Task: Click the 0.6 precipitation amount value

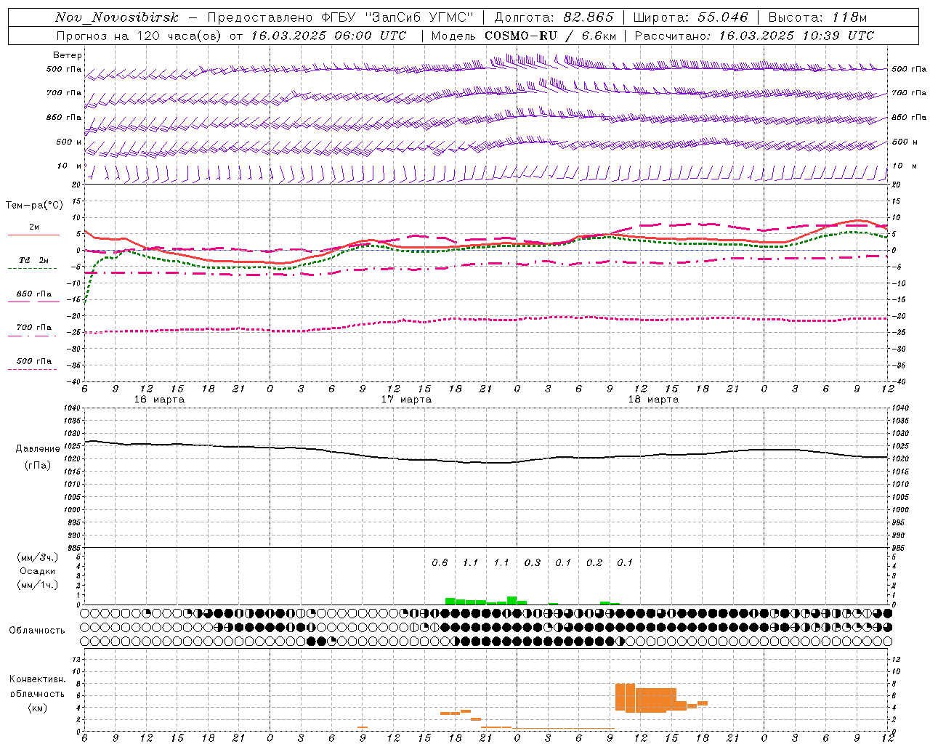Action: 440,563
